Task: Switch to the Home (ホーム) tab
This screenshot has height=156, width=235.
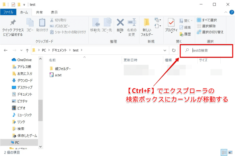Action: click(24, 12)
